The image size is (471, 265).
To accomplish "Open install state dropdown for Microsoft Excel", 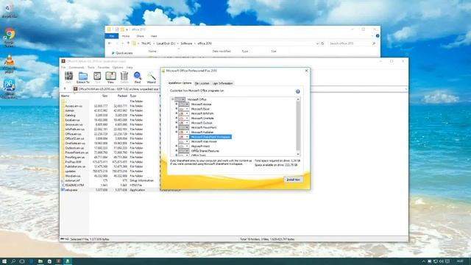I will [184, 109].
